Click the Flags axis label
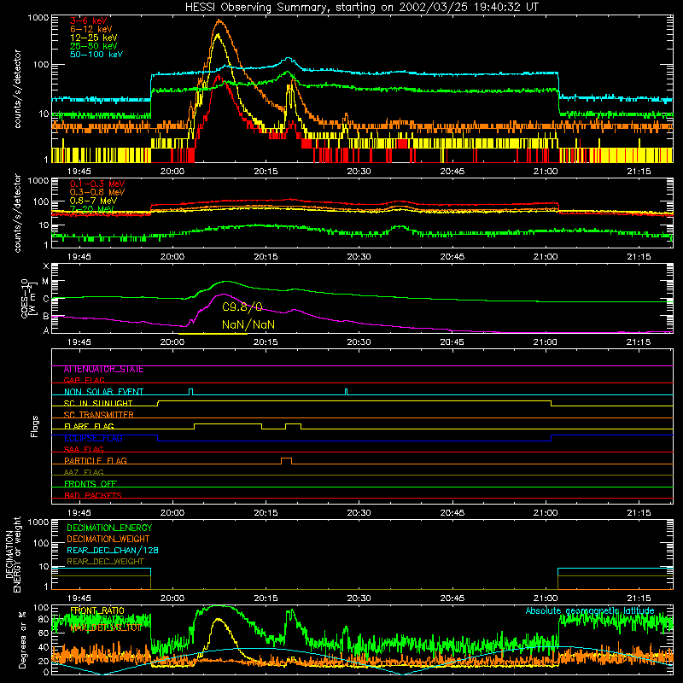683x683 pixels. tap(35, 426)
